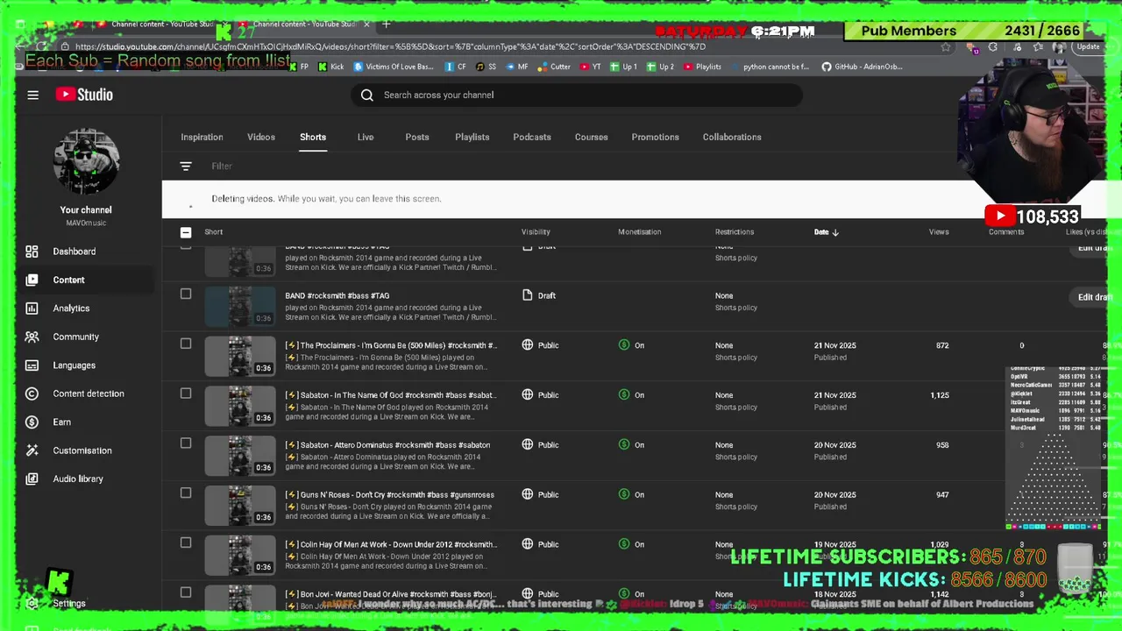Open the hamburger navigation menu
The image size is (1122, 631).
(x=32, y=95)
